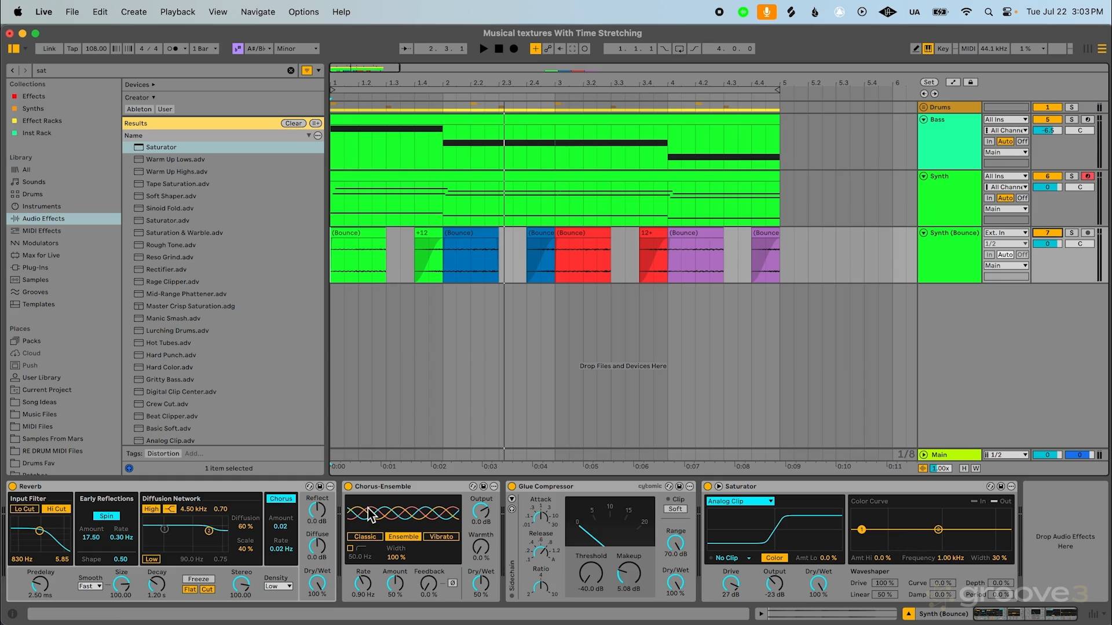Open the Density dropdown in Reverb
1112x625 pixels.
[278, 586]
